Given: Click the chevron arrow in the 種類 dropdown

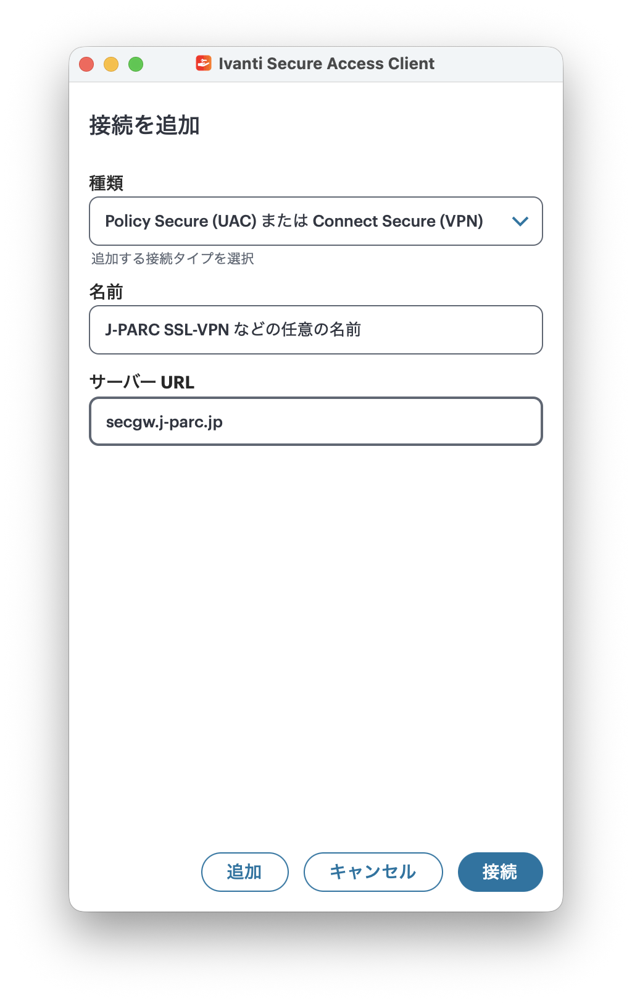Looking at the screenshot, I should (520, 221).
